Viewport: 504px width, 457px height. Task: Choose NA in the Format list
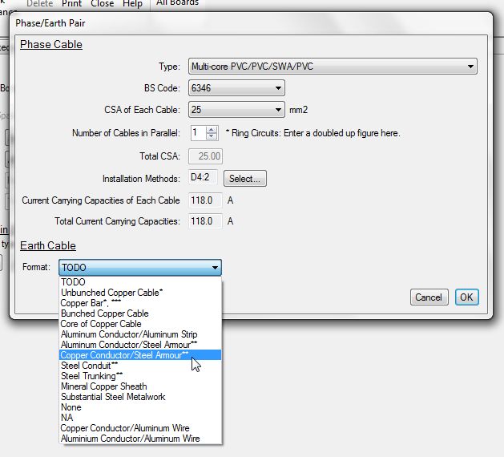[140, 418]
